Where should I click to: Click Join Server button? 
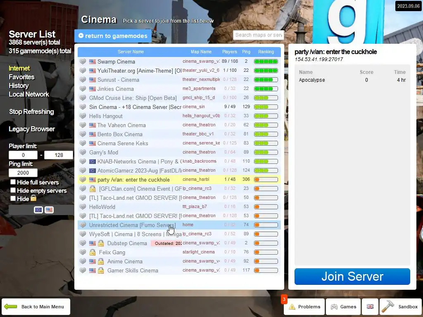352,277
